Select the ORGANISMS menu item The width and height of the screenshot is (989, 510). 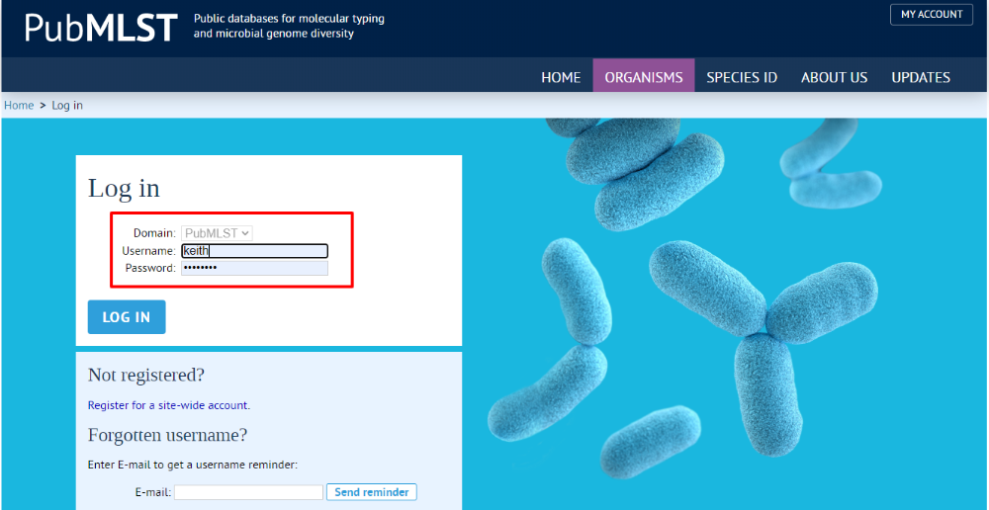pos(644,77)
